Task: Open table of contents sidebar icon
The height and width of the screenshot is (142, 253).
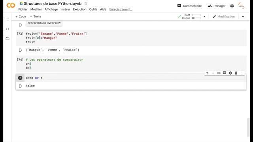Action: [8, 19]
